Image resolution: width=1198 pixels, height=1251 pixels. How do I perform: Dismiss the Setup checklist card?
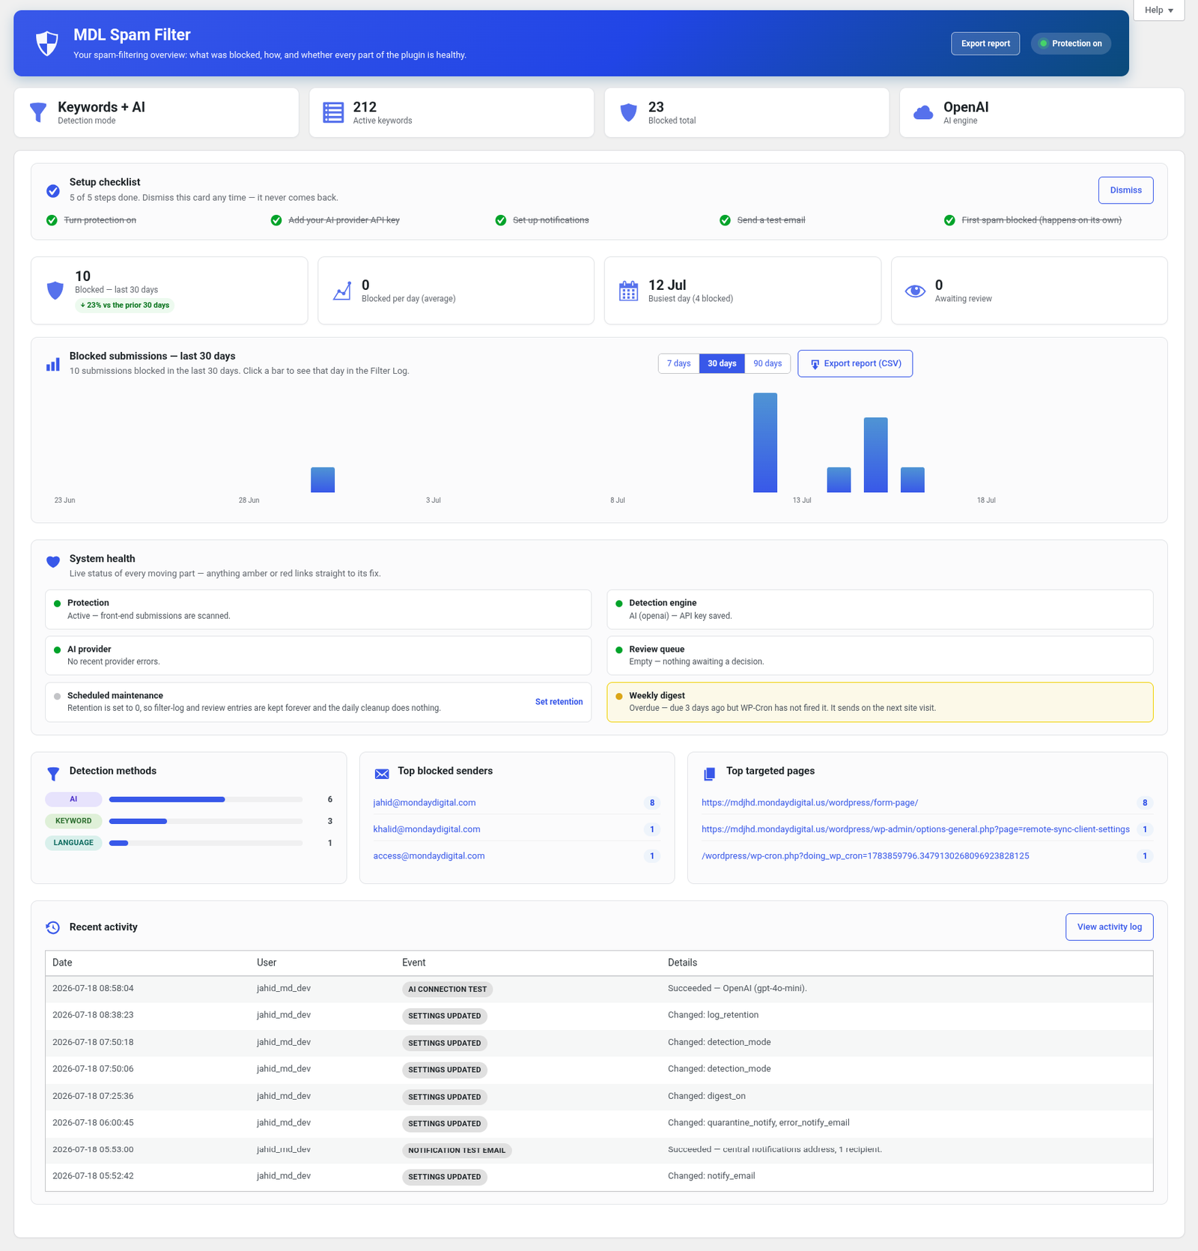pyautogui.click(x=1125, y=190)
